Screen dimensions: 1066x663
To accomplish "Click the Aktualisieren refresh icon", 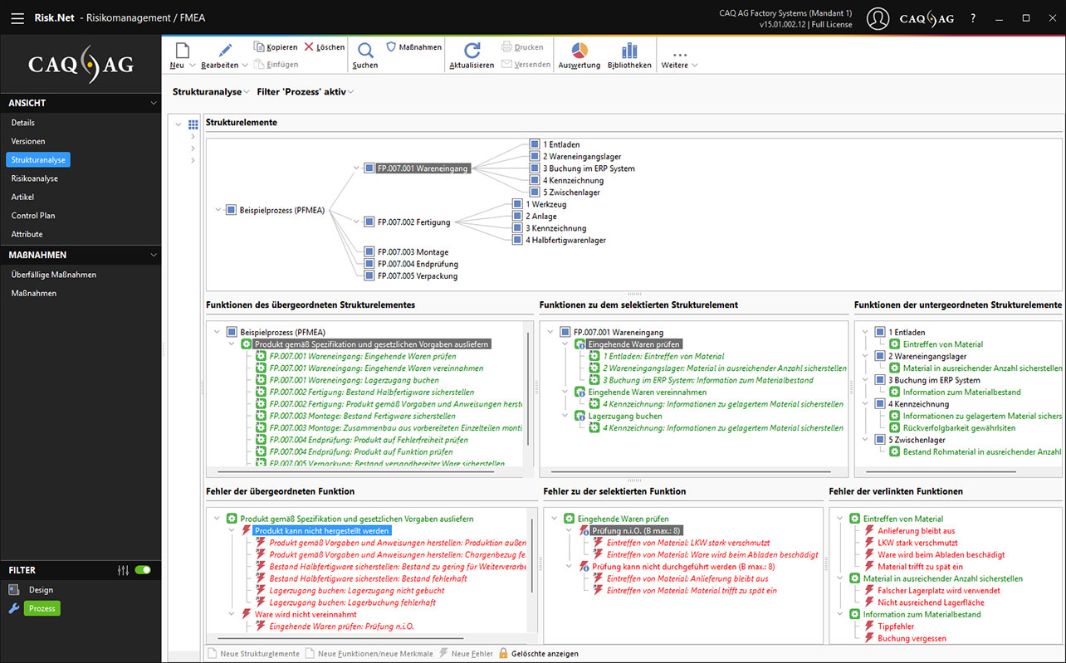I will (472, 50).
